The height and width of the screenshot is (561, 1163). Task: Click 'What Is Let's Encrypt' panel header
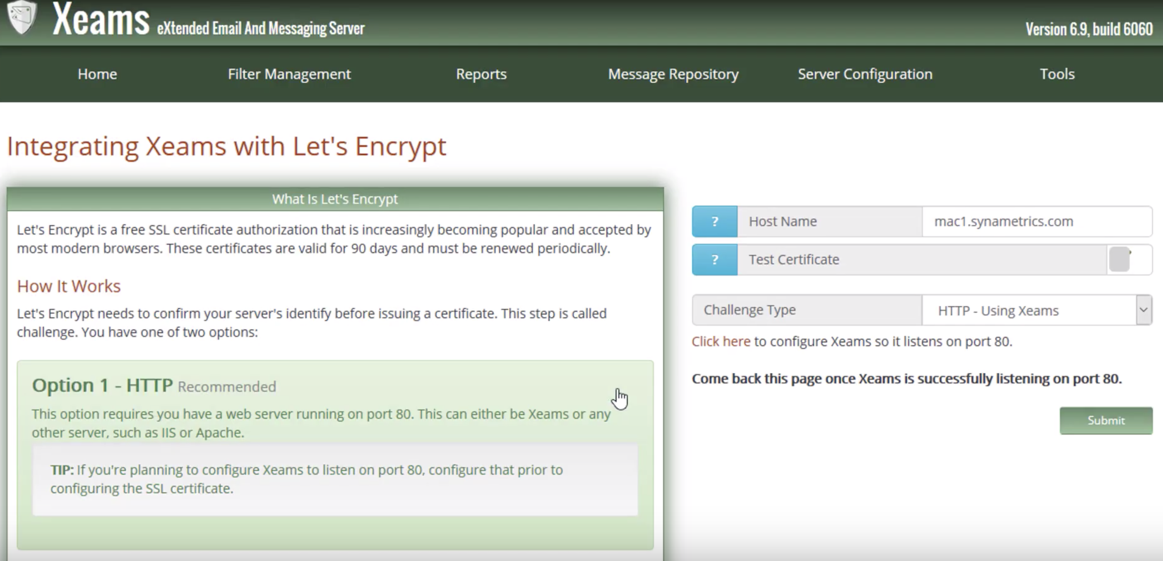pos(335,199)
